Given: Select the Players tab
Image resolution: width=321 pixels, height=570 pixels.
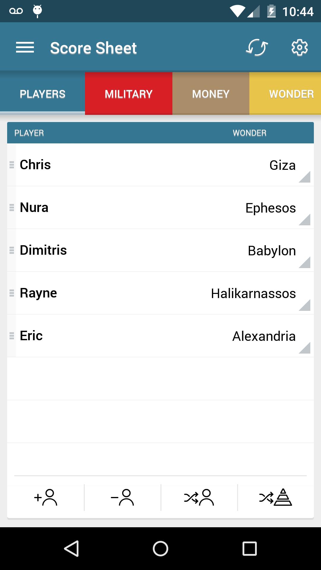Looking at the screenshot, I should click(x=43, y=94).
